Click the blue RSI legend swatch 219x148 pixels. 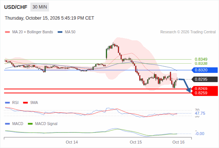click(7, 103)
